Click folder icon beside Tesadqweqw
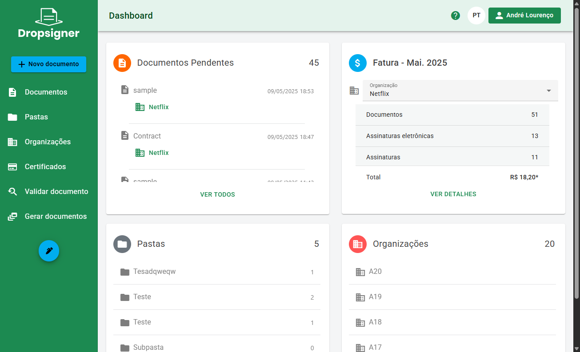580x352 pixels. 125,272
